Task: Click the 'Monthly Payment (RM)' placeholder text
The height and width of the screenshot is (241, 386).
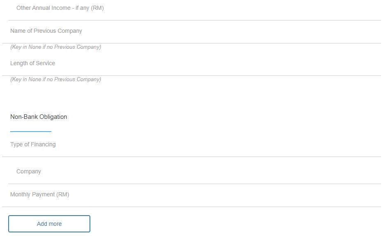Action: (39, 195)
